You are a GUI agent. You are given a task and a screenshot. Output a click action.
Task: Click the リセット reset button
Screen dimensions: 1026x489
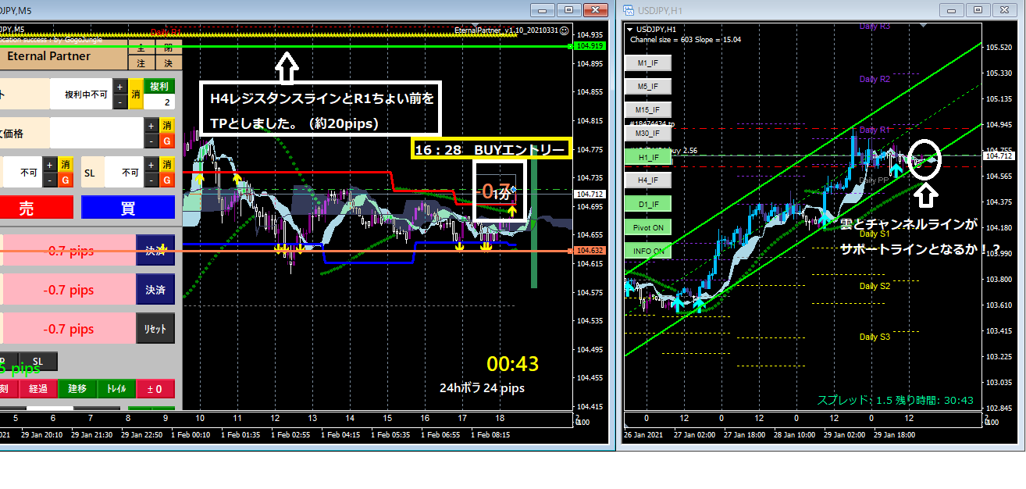155,329
